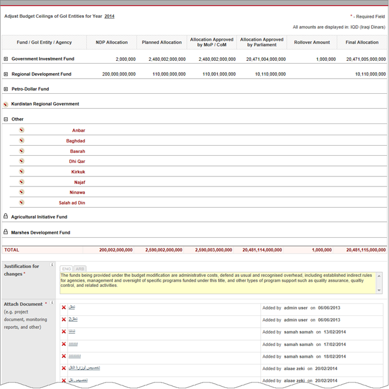389x389 pixels.
Task: Click lock icon beside Marshes Development Fund
Action: (x=6, y=232)
